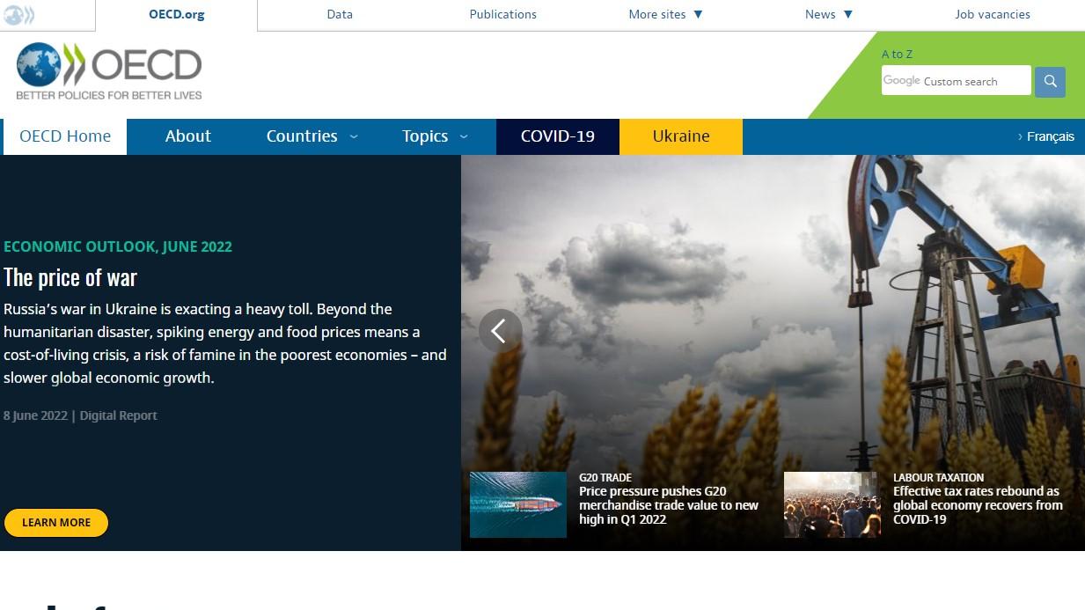1085x610 pixels.
Task: Go to previous slide with left arrow
Action: pos(500,331)
